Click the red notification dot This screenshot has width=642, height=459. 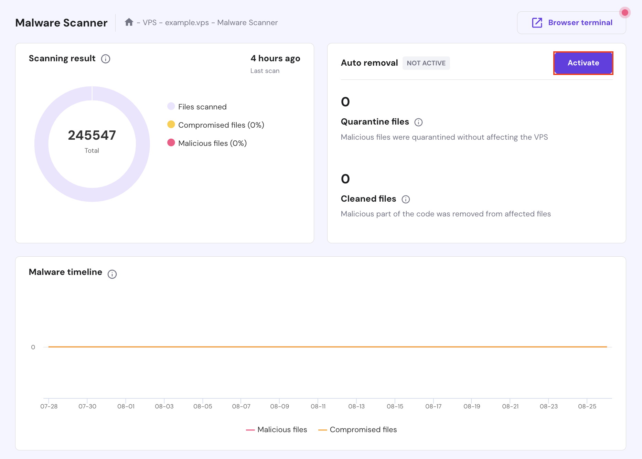625,13
